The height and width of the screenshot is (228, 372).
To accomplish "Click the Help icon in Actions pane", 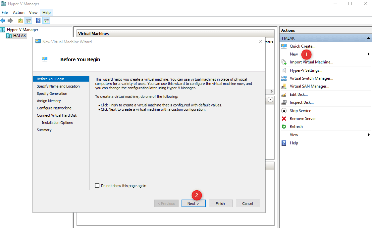I will [x=284, y=143].
